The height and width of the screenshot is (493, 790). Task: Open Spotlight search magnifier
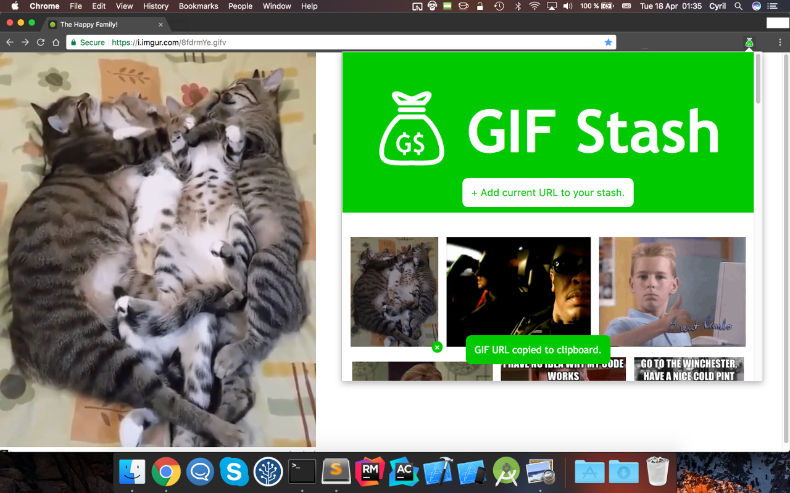click(x=738, y=6)
